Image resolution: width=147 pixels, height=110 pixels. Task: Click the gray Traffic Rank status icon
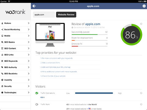[x=37, y=105]
